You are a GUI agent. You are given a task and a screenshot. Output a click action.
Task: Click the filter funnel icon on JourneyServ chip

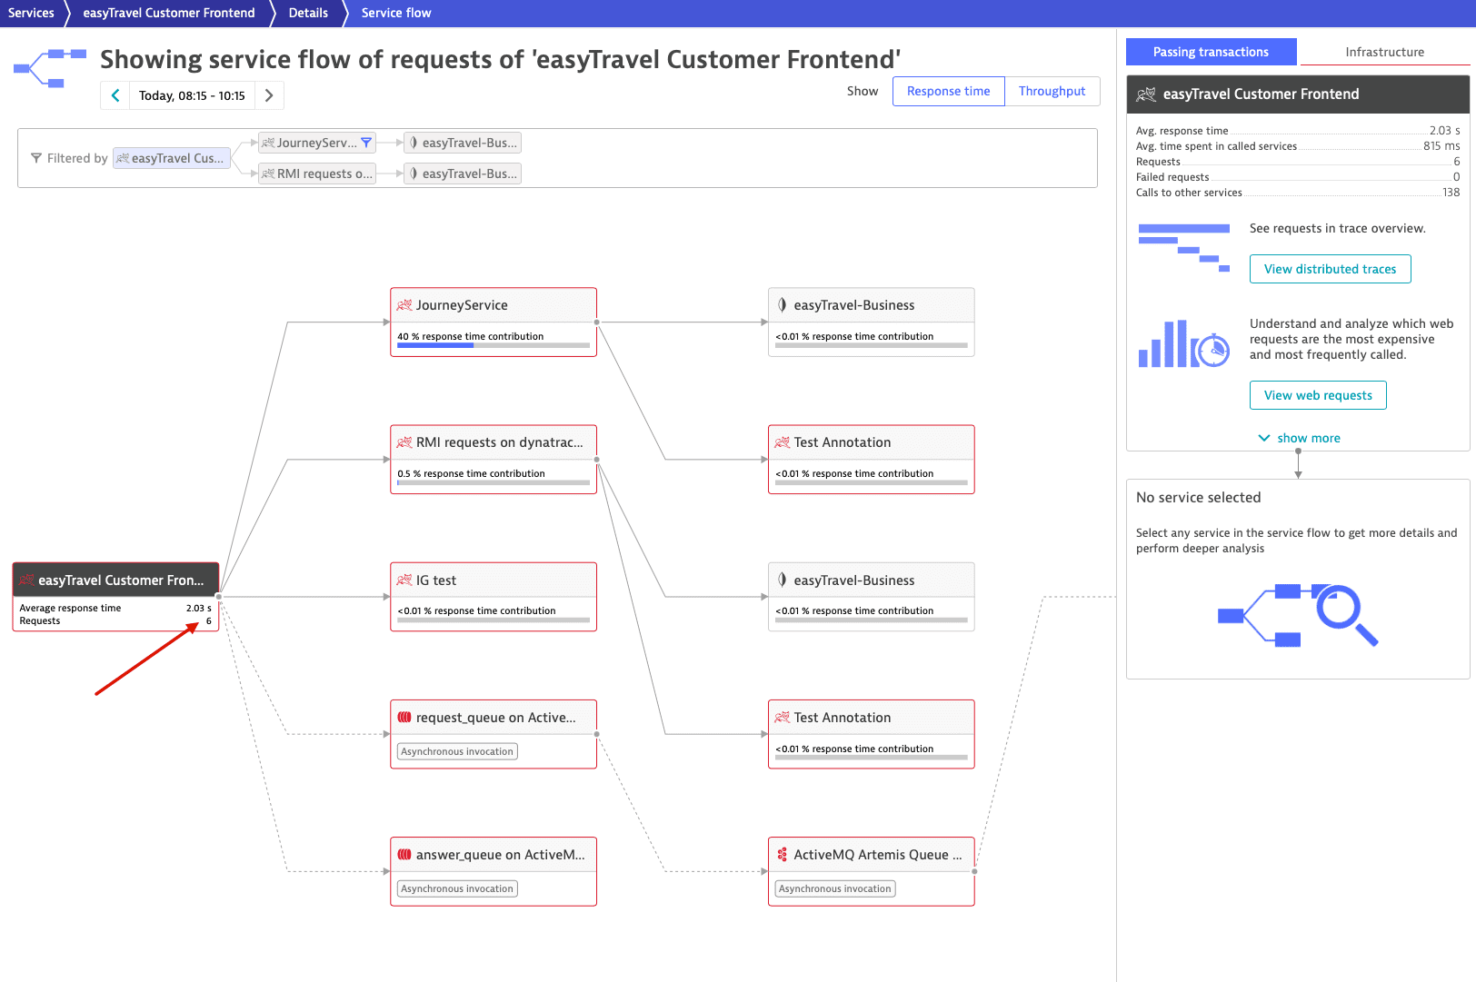tap(366, 143)
